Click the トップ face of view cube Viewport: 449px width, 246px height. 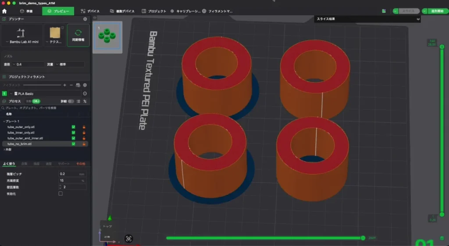[107, 226]
